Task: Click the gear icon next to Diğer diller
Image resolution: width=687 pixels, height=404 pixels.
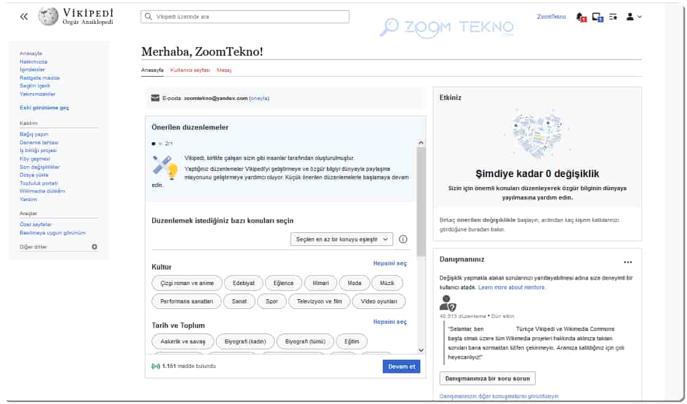Action: pyautogui.click(x=94, y=247)
